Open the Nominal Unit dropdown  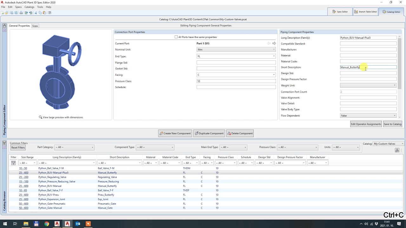coord(236,49)
